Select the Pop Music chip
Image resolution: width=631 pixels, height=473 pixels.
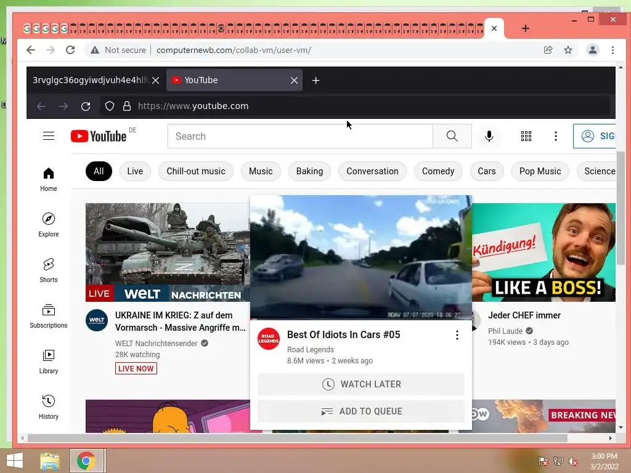(x=540, y=171)
